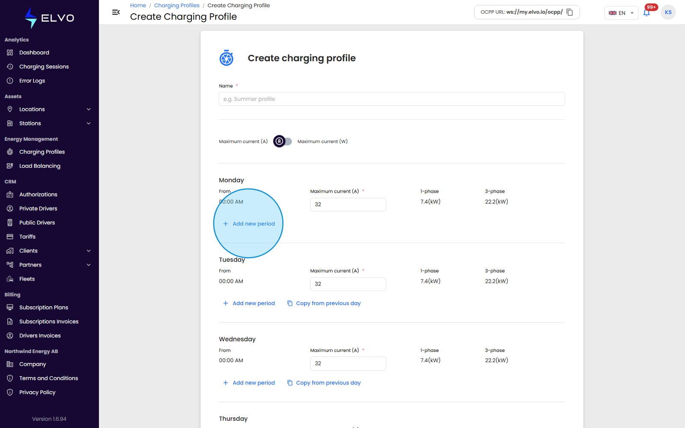Open the KS user avatar menu
The height and width of the screenshot is (428, 685).
(668, 12)
